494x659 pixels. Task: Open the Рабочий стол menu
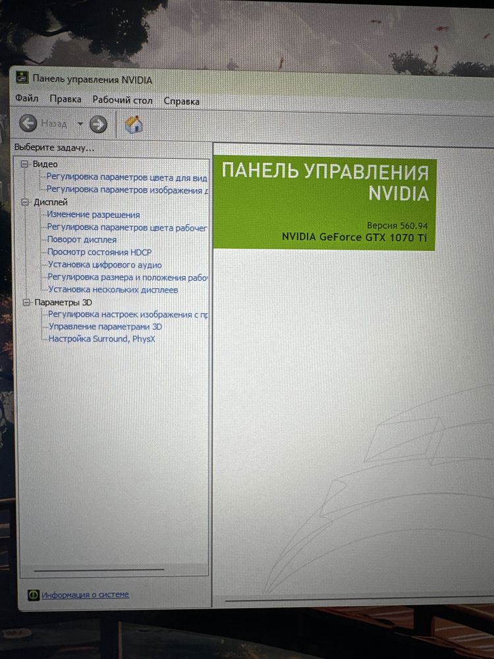pos(123,100)
